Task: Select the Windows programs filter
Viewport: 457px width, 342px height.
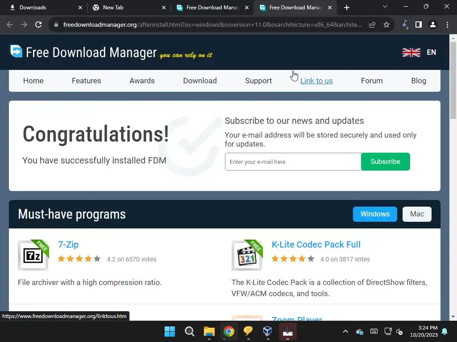Action: [375, 214]
